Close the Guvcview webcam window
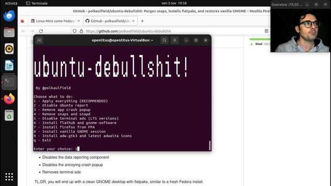This screenshot has width=331, height=186. 325,5
